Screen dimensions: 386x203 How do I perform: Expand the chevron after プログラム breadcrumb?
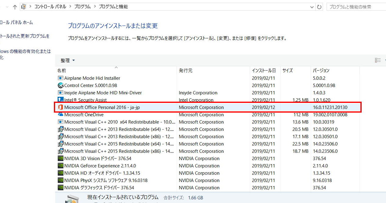point(95,7)
